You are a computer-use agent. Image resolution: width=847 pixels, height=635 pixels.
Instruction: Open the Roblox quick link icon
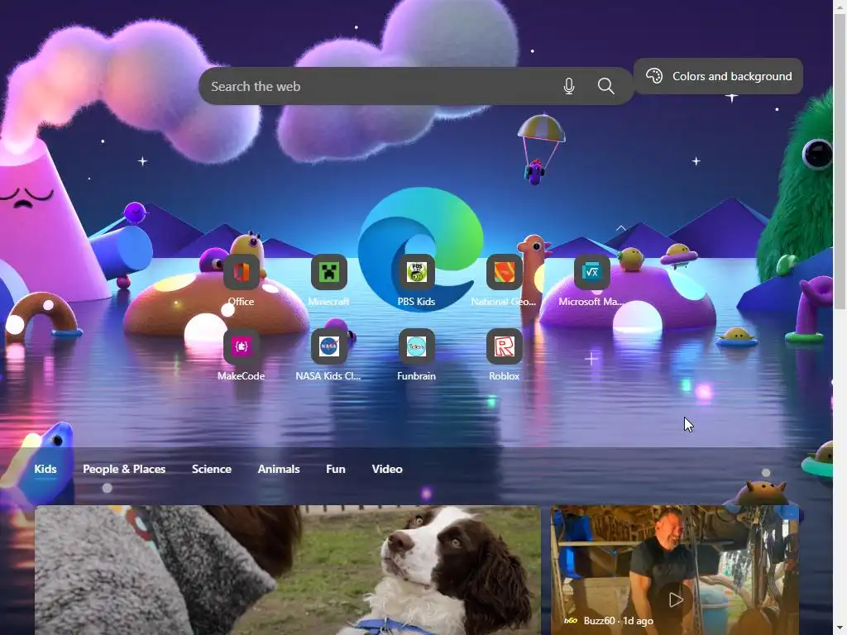504,346
